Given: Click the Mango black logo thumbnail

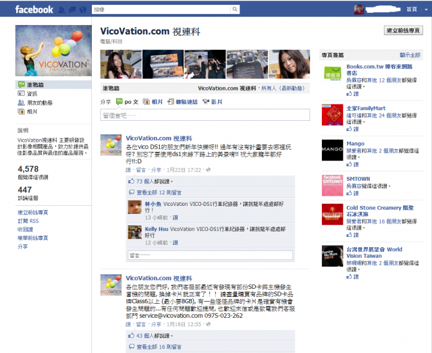Looking at the screenshot, I should click(x=332, y=150).
